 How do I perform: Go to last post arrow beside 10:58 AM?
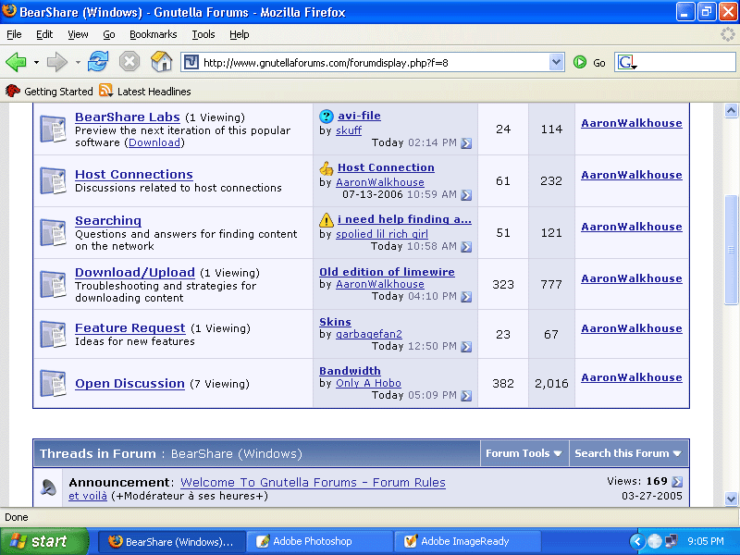coord(466,247)
